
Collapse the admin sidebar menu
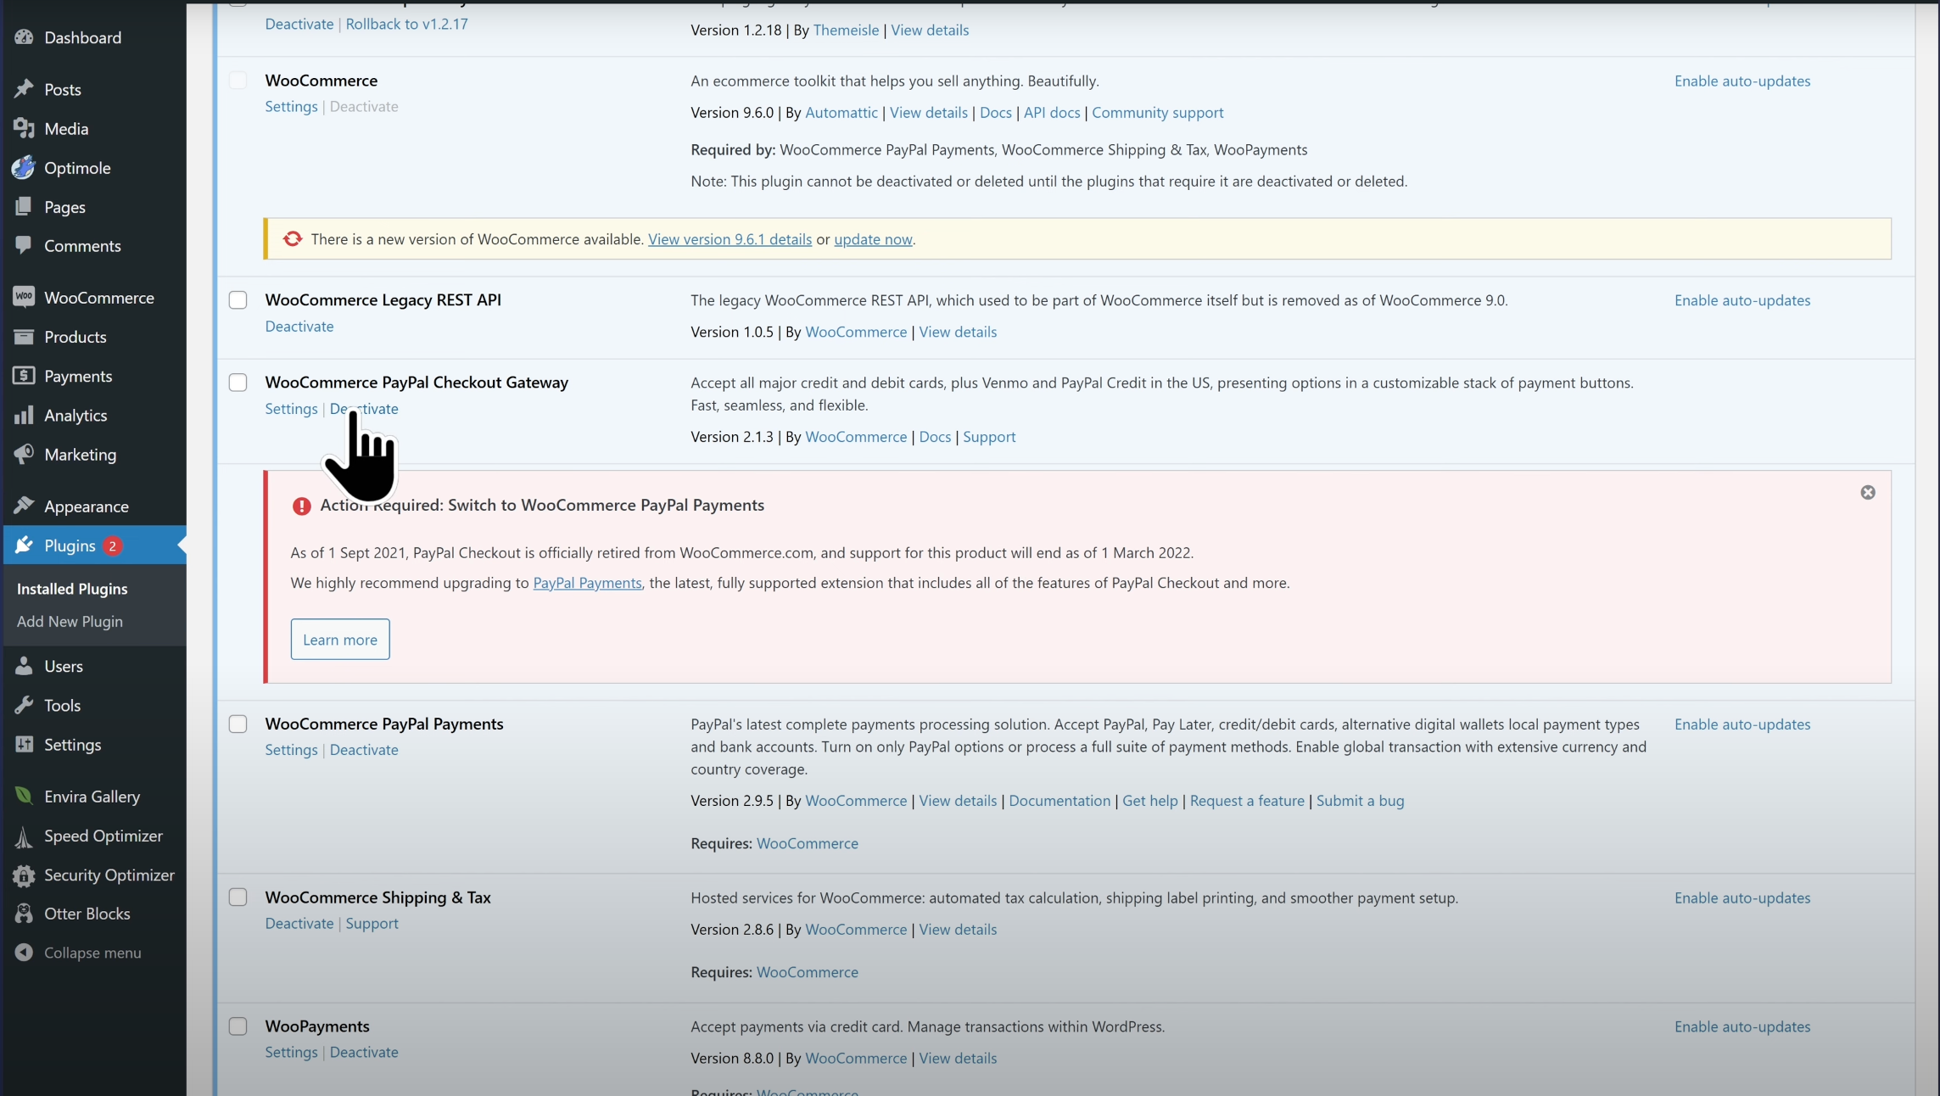point(92,953)
